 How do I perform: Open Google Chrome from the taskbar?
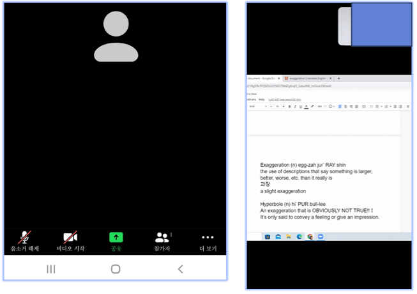pyautogui.click(x=310, y=236)
